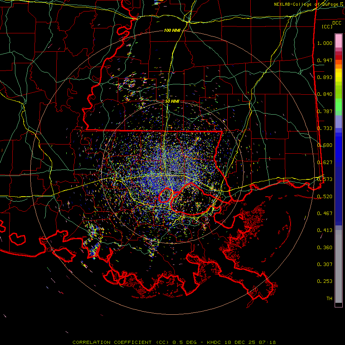This screenshot has width=345, height=345.
Task: Click the 0.360 legend value
Action: point(325,248)
